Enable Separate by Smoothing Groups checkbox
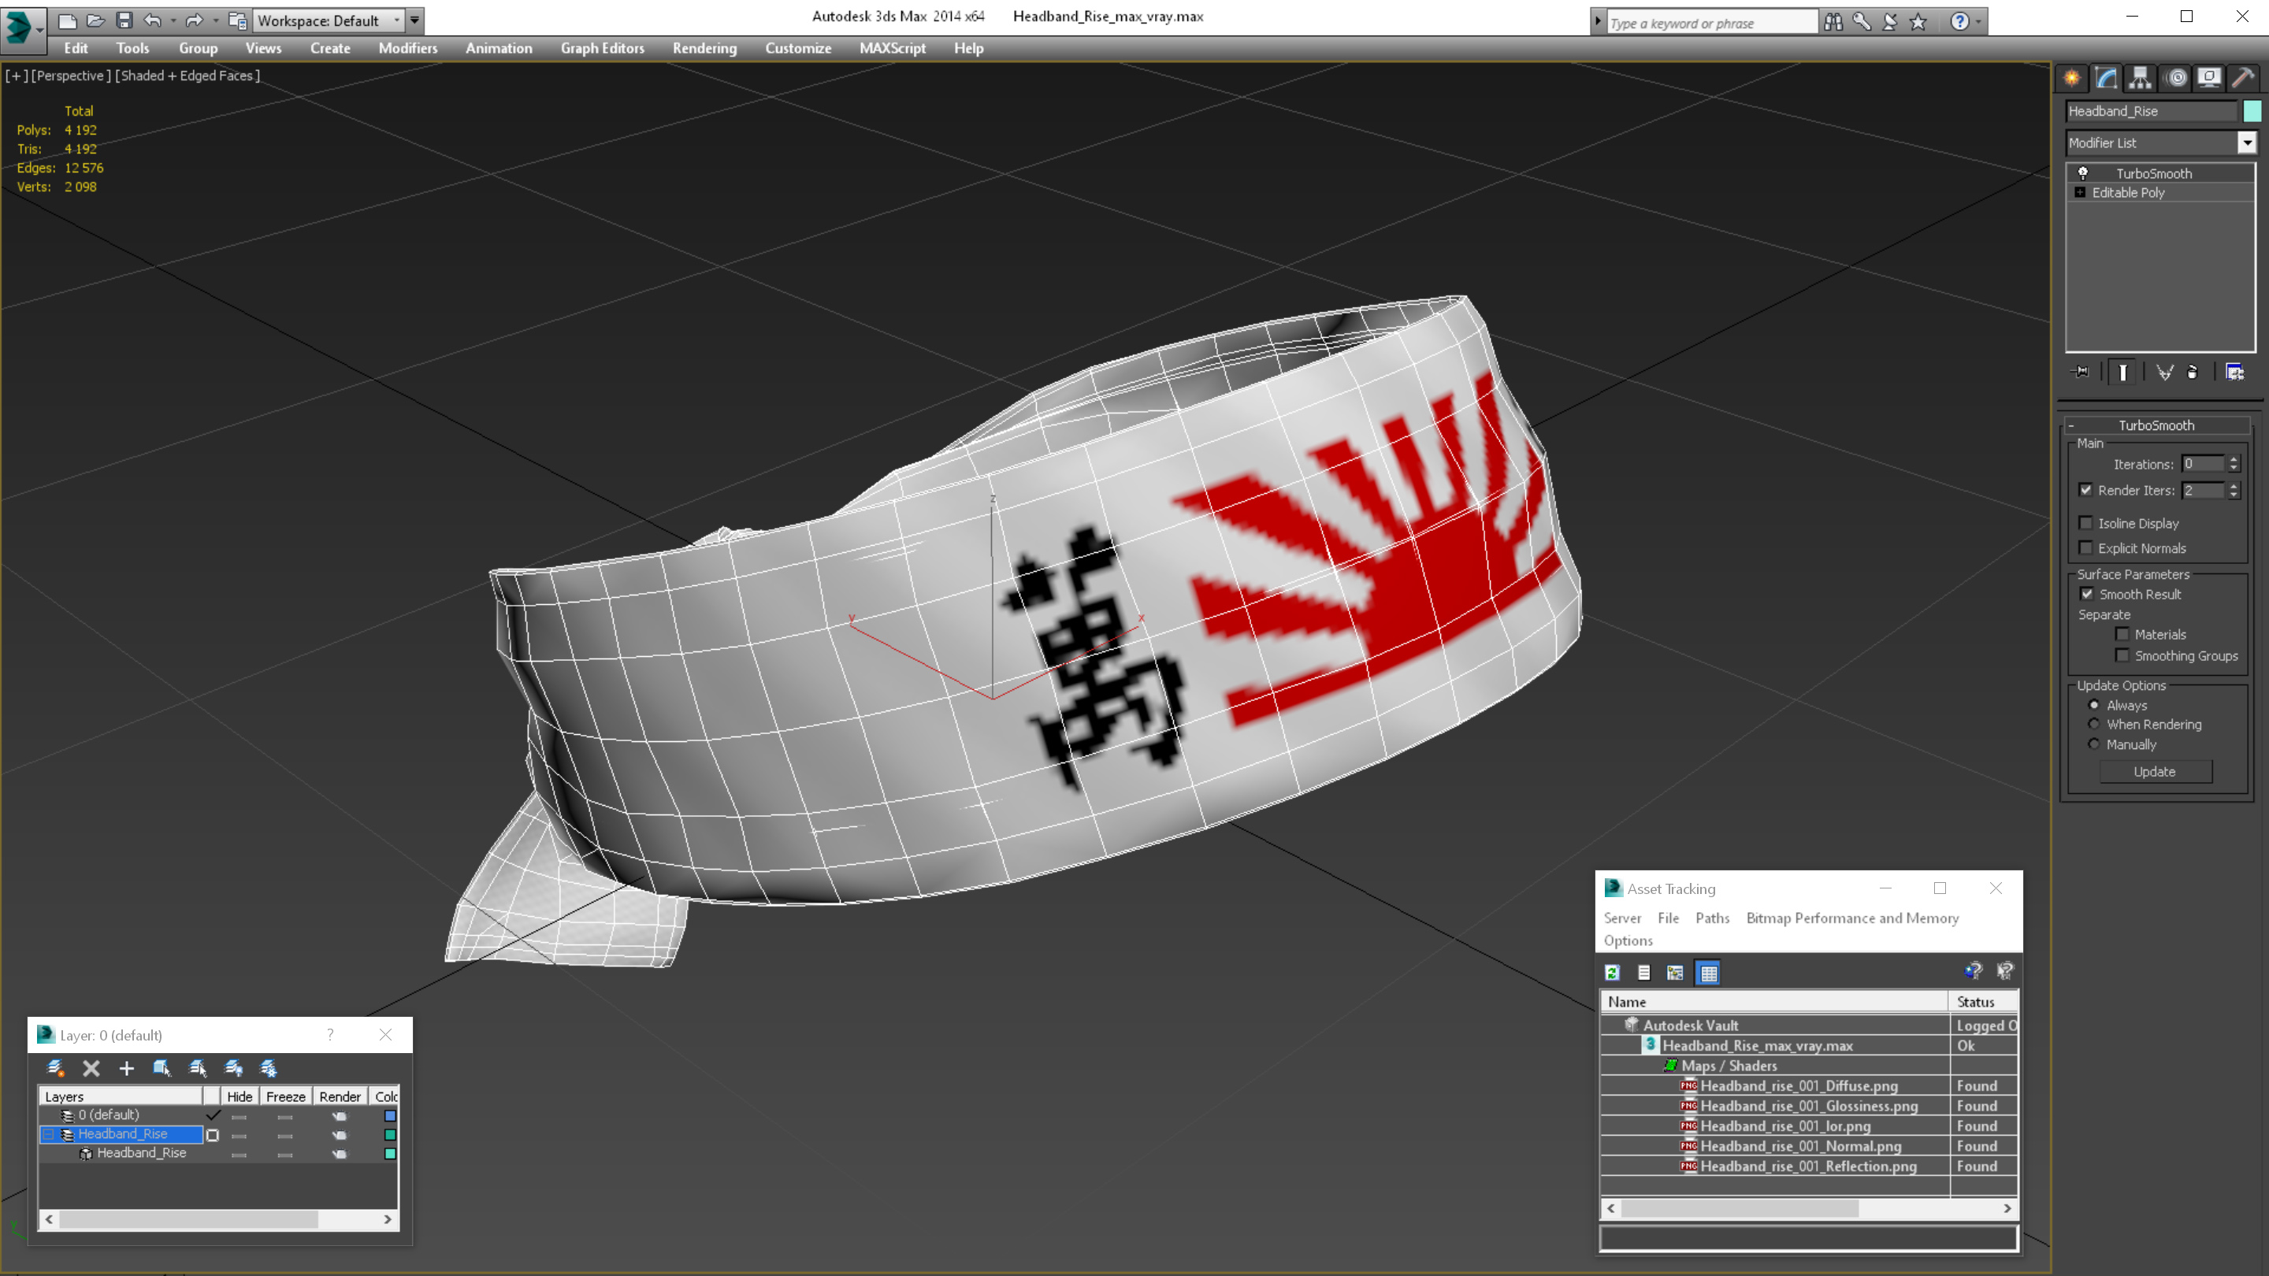The height and width of the screenshot is (1276, 2269). [2122, 655]
